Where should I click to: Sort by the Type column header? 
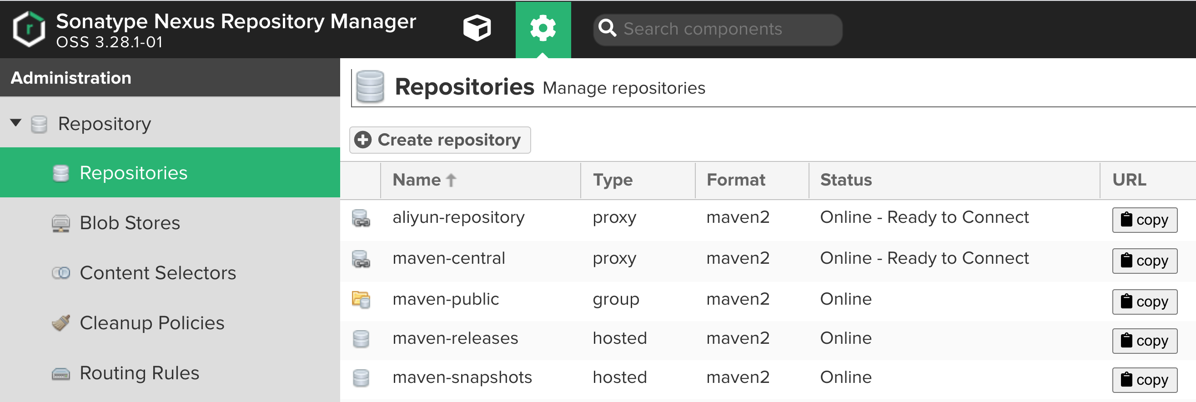[x=638, y=180]
